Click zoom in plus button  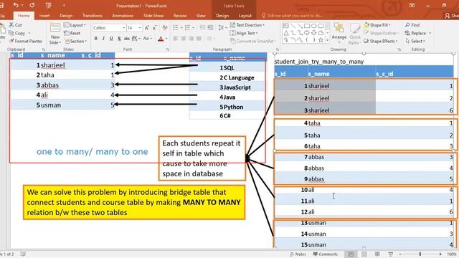(x=440, y=254)
